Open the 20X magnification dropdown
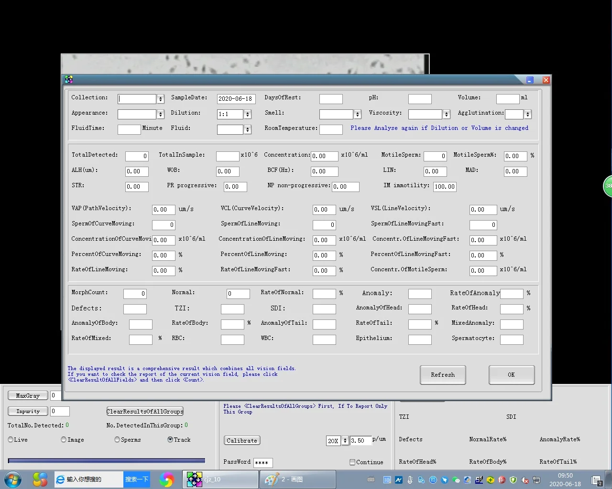 pyautogui.click(x=345, y=441)
